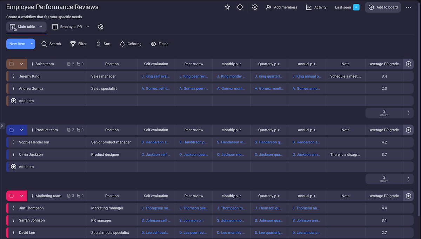421x239 pixels.
Task: Expand the left sidebar panel arrow
Action: (x=2, y=126)
